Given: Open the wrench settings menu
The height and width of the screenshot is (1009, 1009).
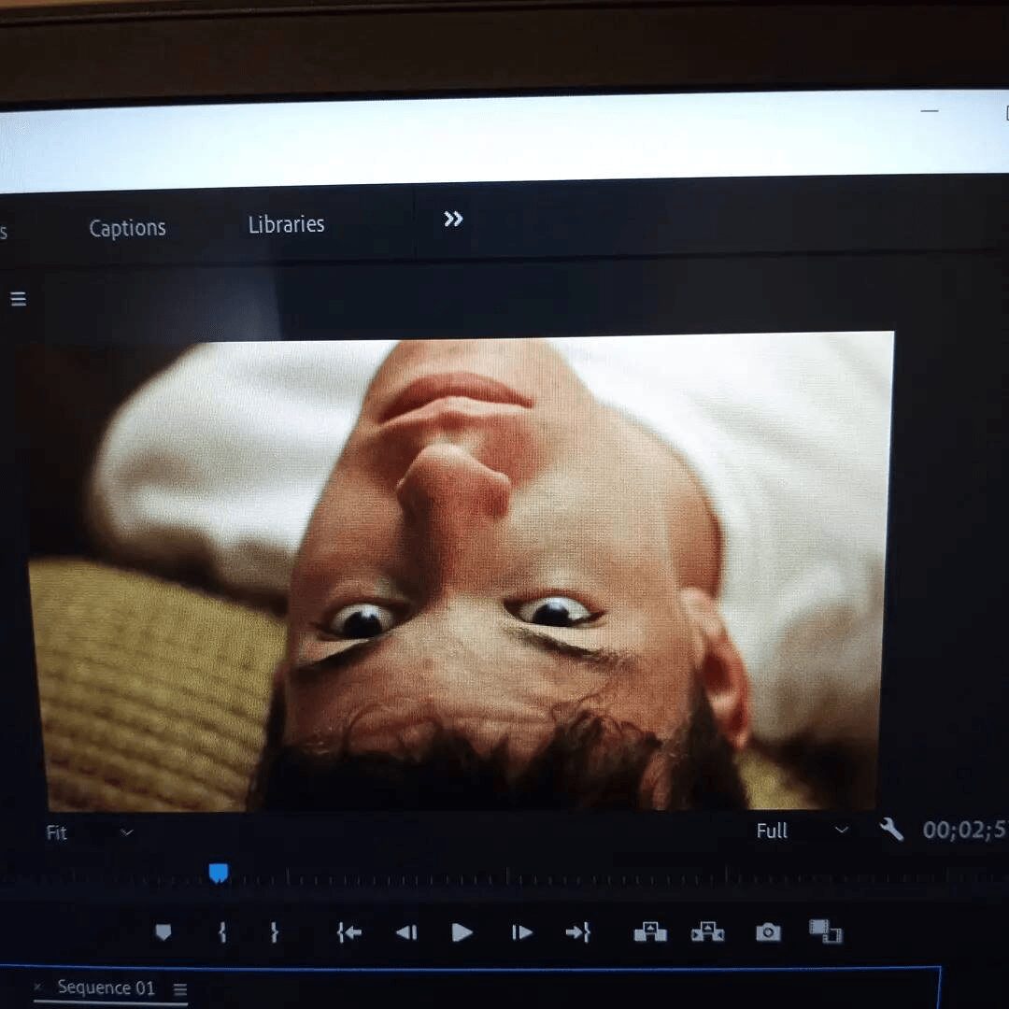Looking at the screenshot, I should (x=891, y=829).
